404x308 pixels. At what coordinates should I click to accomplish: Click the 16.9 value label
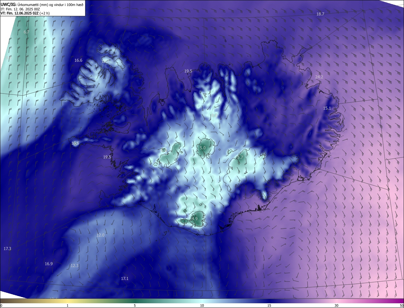click(x=49, y=264)
